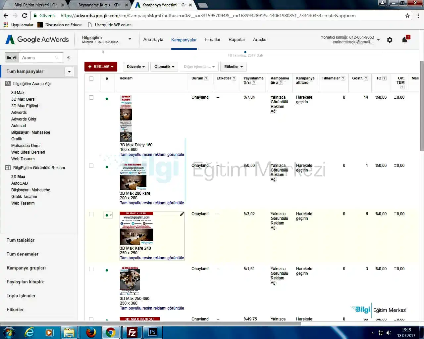Check the box for 3D Max Dikey 160 ad

[x=91, y=98]
